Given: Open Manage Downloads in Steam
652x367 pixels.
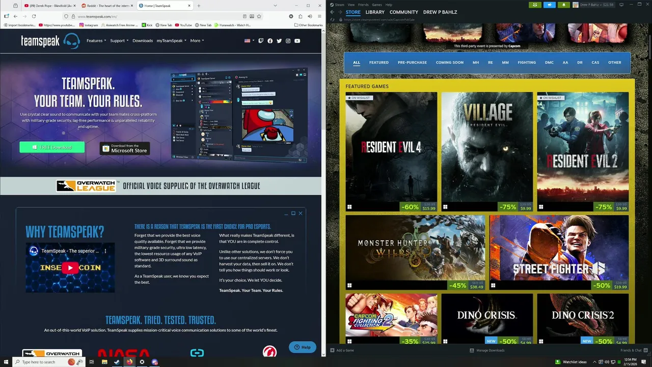Looking at the screenshot, I should click(x=487, y=350).
